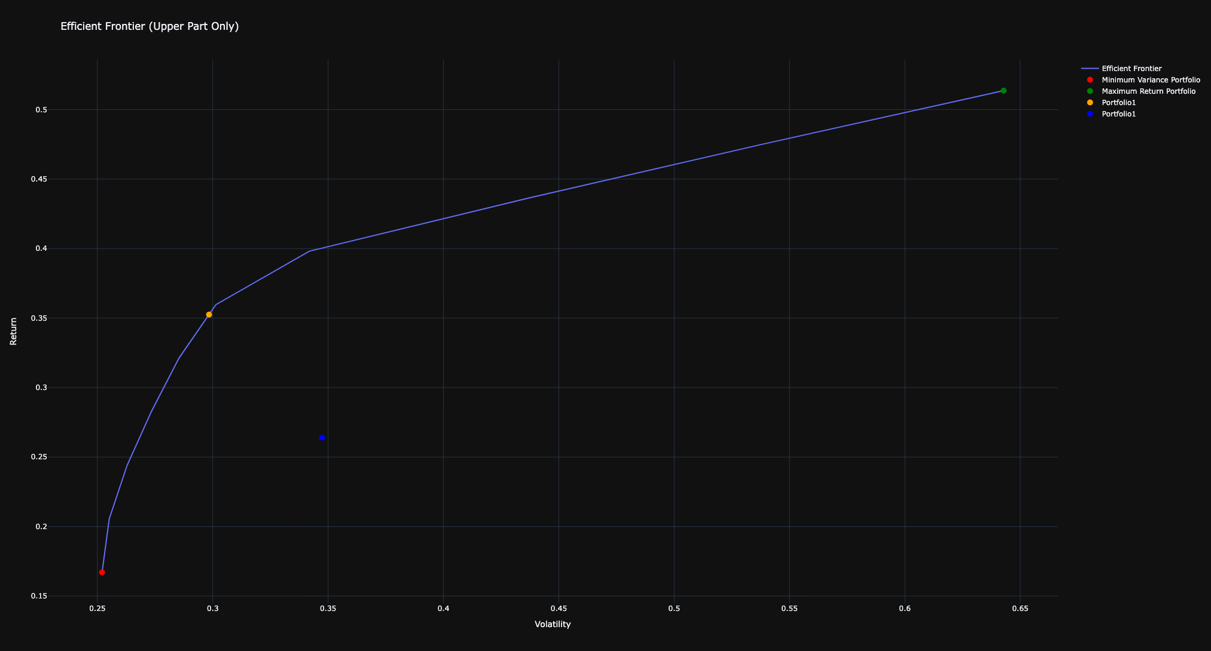Viewport: 1211px width, 651px height.
Task: Click the Volatility x-axis title
Action: 553,624
